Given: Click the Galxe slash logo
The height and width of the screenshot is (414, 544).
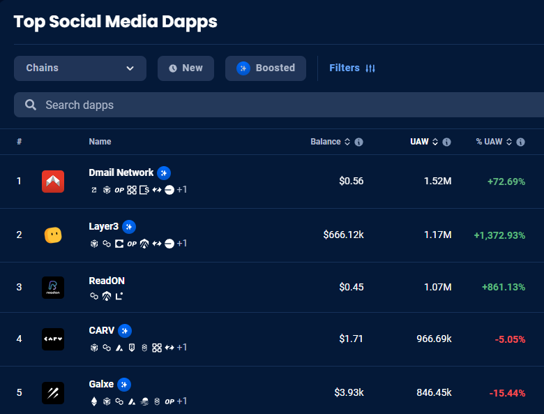Looking at the screenshot, I should [x=53, y=393].
